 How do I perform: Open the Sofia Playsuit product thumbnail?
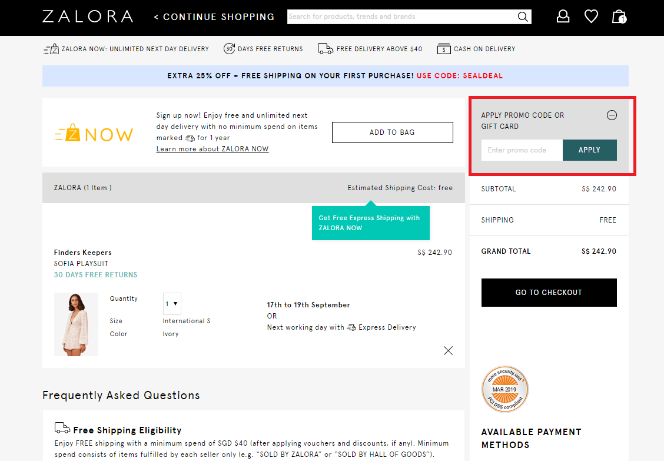[76, 324]
